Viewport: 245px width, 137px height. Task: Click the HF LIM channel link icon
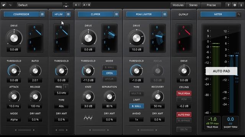click(x=68, y=14)
